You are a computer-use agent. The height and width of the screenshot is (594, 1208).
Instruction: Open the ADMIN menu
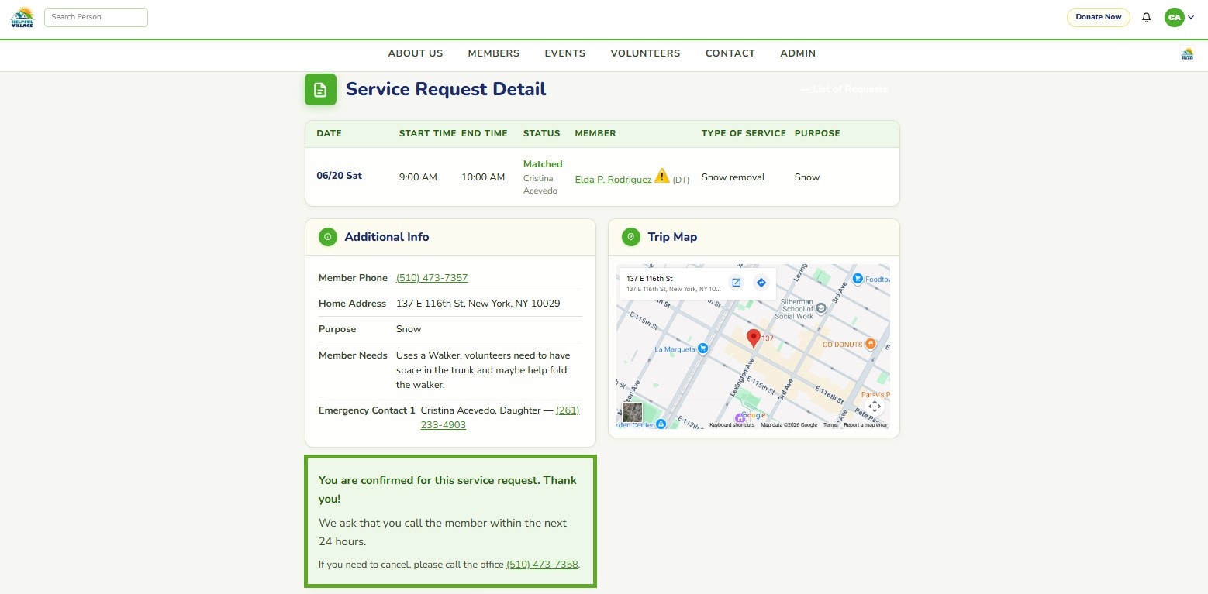[x=798, y=53]
